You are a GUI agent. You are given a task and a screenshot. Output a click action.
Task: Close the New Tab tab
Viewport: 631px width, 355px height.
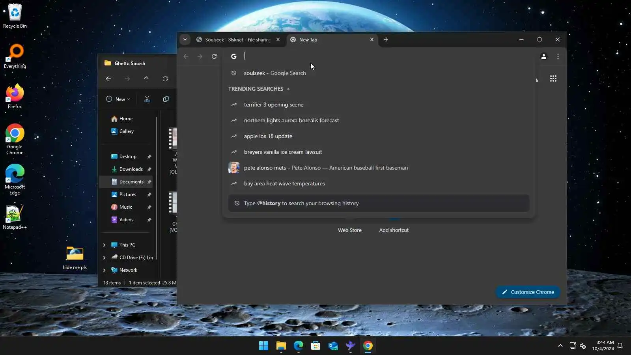tap(372, 39)
